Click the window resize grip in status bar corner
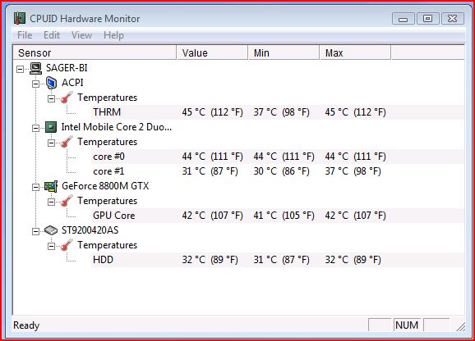Viewport: 475px width, 341px height. 460,326
